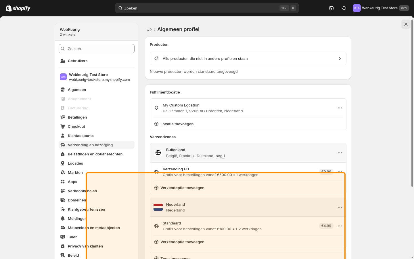Click the Klantaccounts person icon
The image size is (414, 259).
[x=63, y=136]
